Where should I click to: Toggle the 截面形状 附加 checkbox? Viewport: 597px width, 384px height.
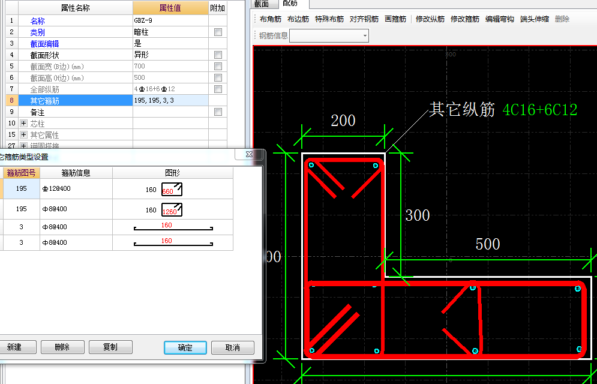pos(218,55)
